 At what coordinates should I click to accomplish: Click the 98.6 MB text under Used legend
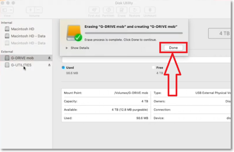pyautogui.click(x=72, y=73)
